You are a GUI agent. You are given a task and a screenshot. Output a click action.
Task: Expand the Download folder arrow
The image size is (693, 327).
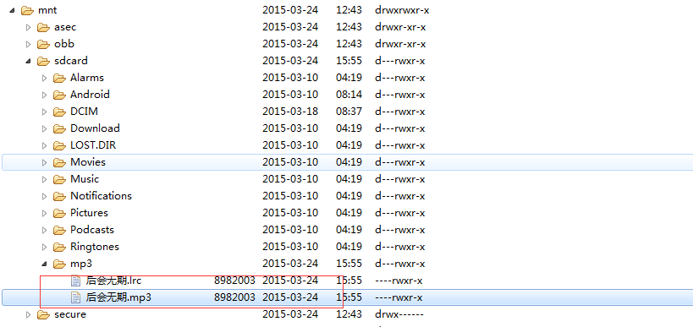click(x=44, y=129)
